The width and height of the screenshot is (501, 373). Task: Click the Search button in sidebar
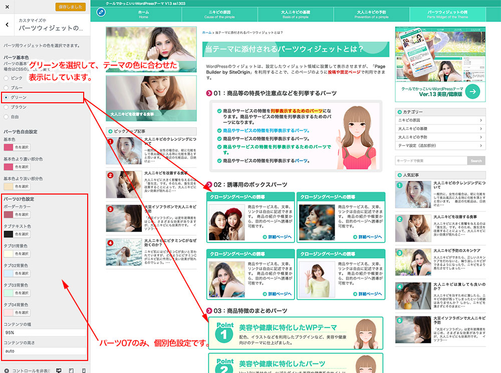coord(476,161)
